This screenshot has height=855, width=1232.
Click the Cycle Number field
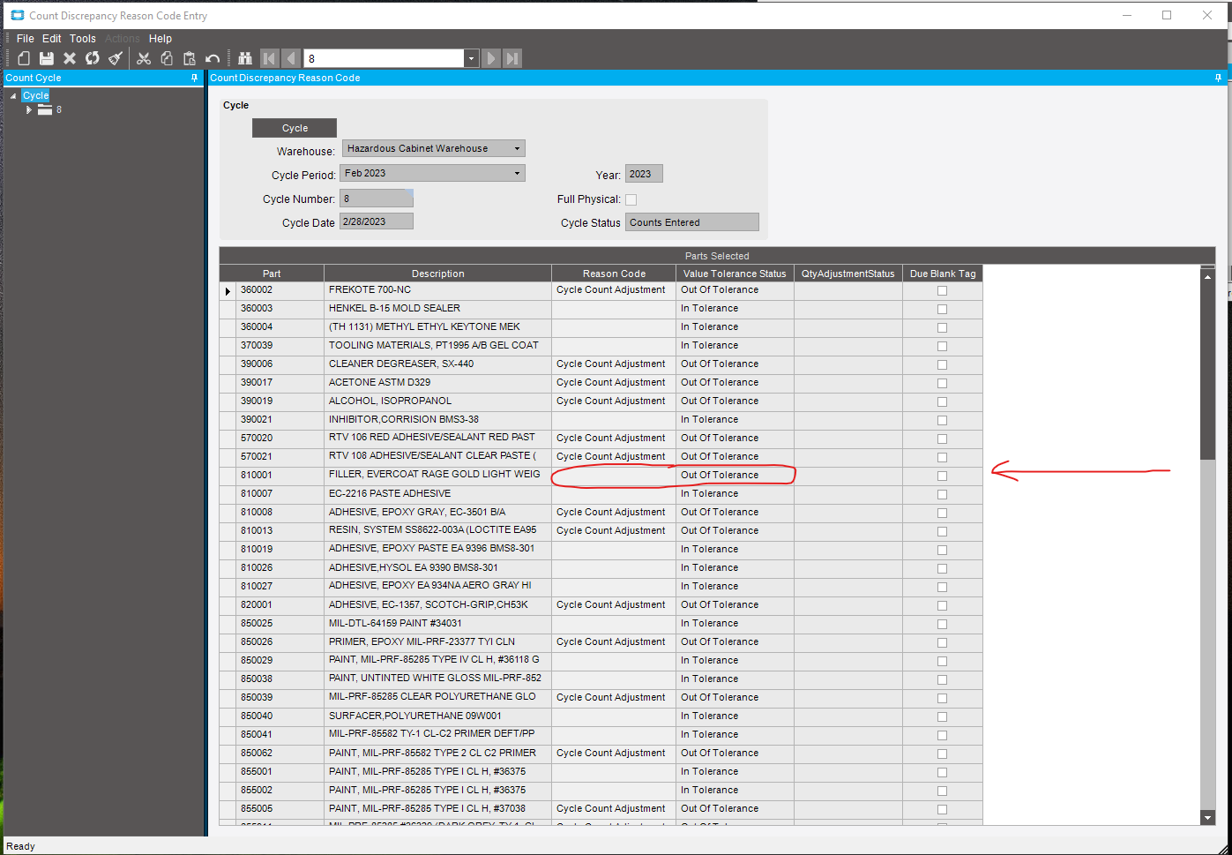(x=377, y=199)
